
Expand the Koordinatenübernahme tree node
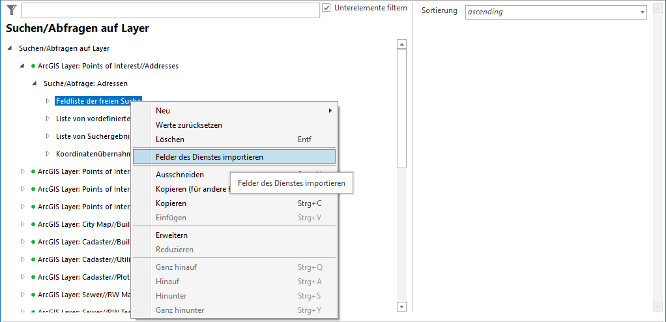(48, 154)
